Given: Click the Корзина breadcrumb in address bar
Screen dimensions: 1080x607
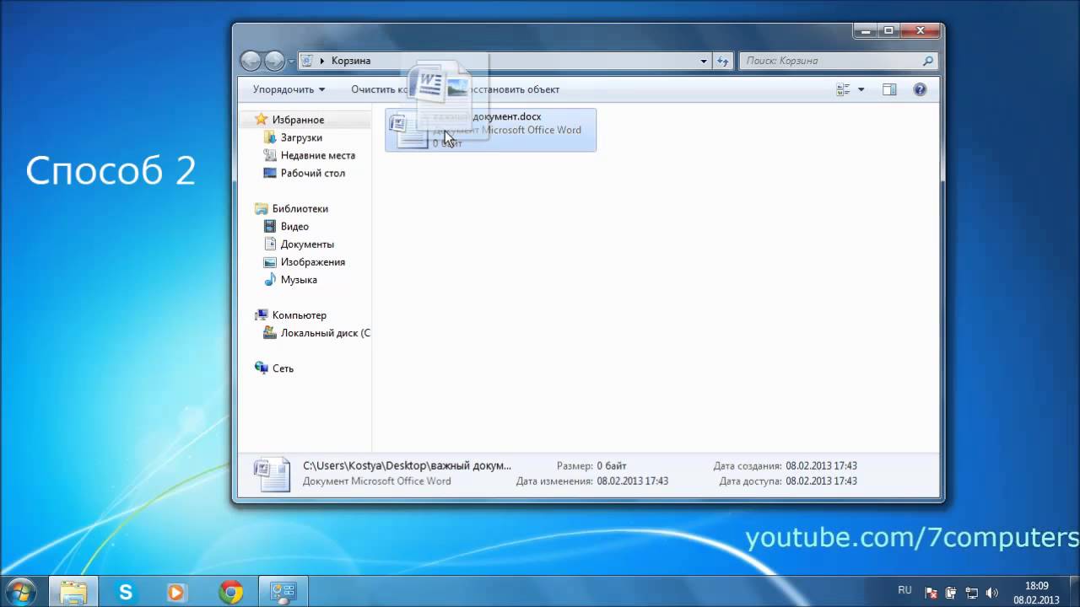Looking at the screenshot, I should [351, 61].
